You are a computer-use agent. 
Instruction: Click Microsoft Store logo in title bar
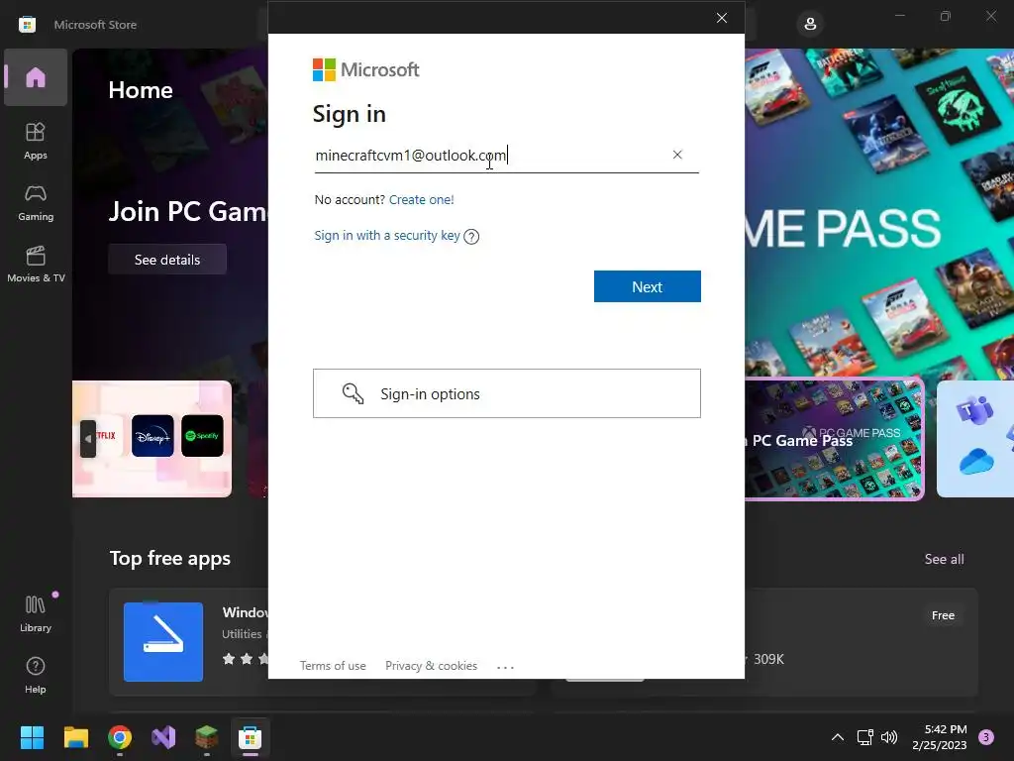click(x=27, y=25)
